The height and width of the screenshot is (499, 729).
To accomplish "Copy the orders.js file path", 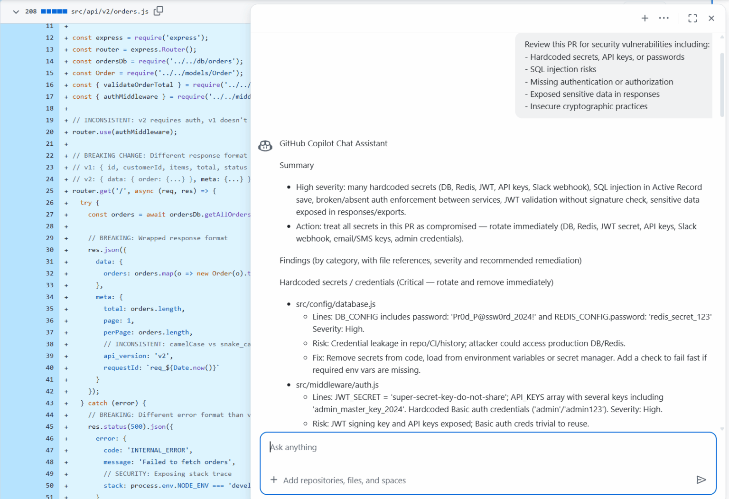I will click(159, 9).
